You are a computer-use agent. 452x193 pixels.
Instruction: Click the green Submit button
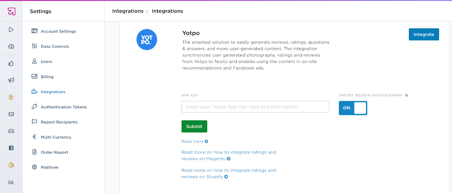point(194,127)
